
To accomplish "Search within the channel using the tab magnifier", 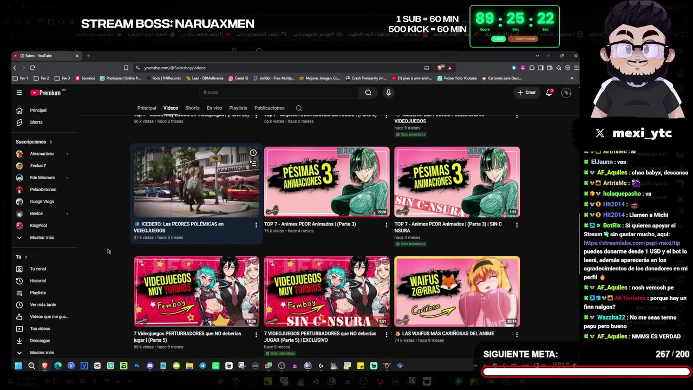I will point(299,108).
